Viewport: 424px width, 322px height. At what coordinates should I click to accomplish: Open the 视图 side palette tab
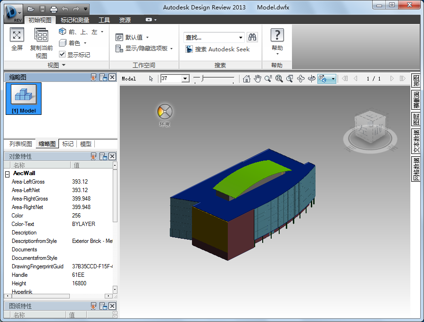pyautogui.click(x=416, y=80)
